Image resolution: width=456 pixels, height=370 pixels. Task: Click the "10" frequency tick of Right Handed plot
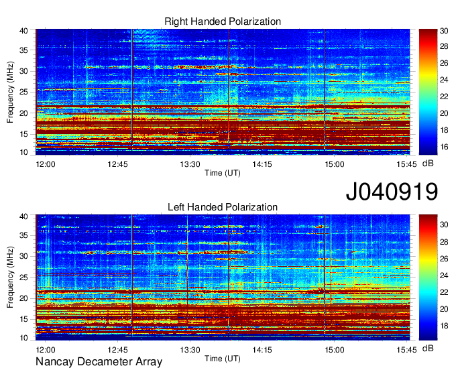tap(23, 152)
